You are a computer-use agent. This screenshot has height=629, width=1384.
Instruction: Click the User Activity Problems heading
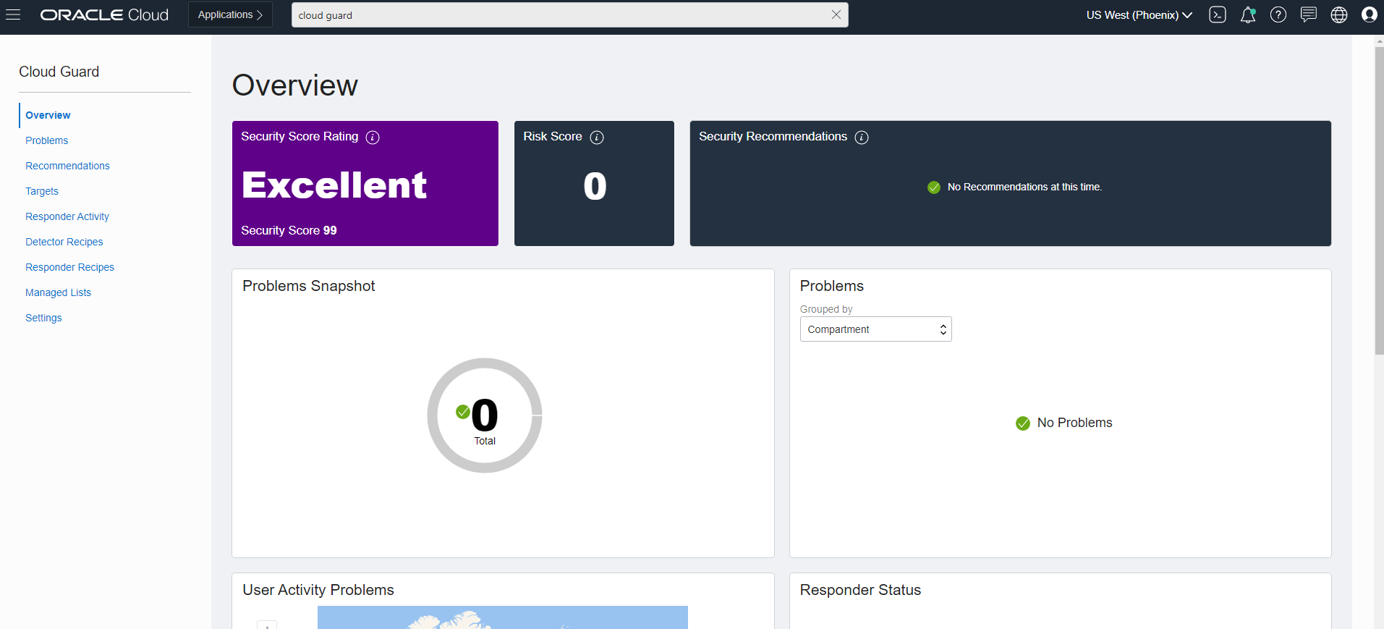point(318,590)
